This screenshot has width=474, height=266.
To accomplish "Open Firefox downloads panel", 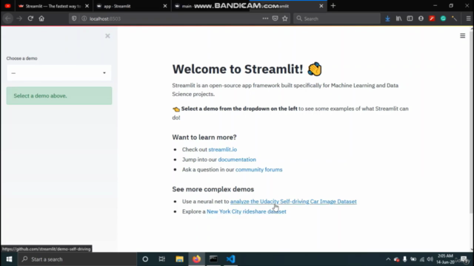I will [x=387, y=18].
